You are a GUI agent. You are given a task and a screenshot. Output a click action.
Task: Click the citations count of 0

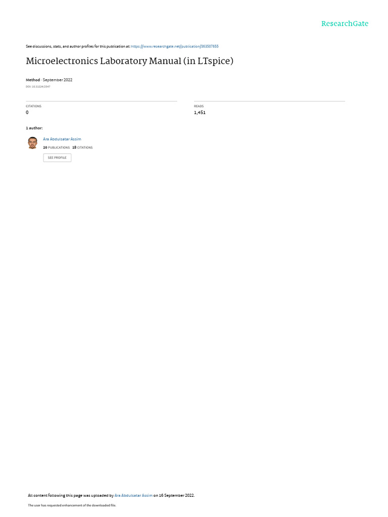tap(27, 113)
